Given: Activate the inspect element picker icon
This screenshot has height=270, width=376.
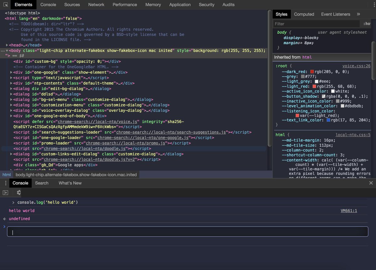Looking at the screenshot, I should click(5, 5).
